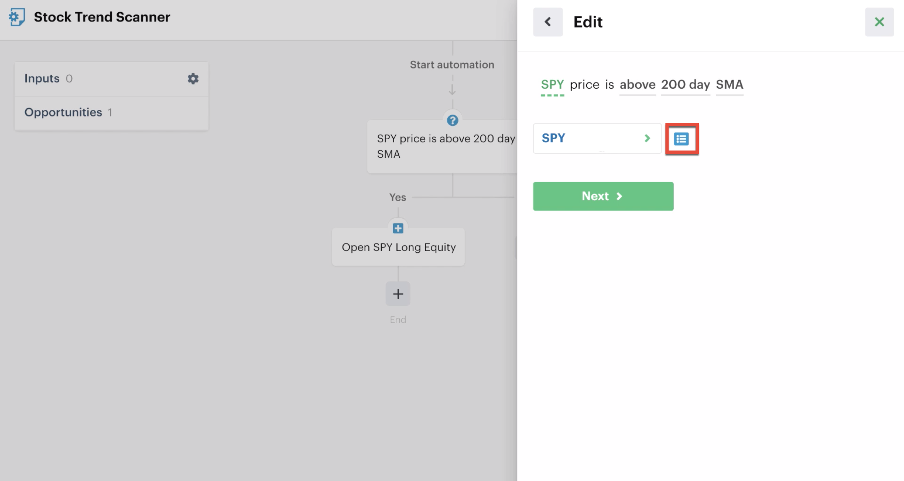This screenshot has width=904, height=481.
Task: Open the Opportunities row
Action: pyautogui.click(x=112, y=113)
